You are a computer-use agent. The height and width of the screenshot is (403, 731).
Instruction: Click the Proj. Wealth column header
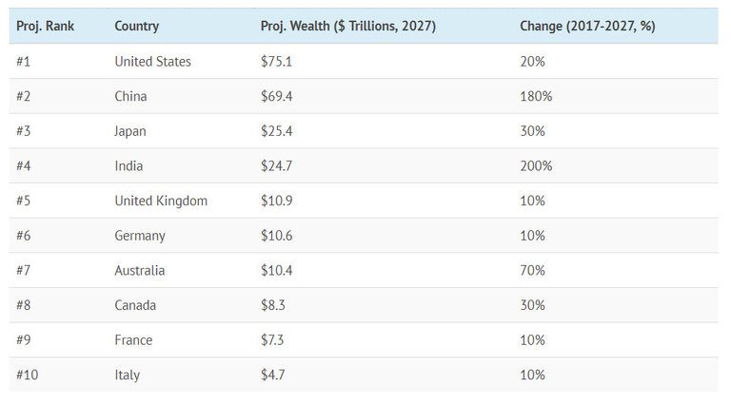coord(347,26)
